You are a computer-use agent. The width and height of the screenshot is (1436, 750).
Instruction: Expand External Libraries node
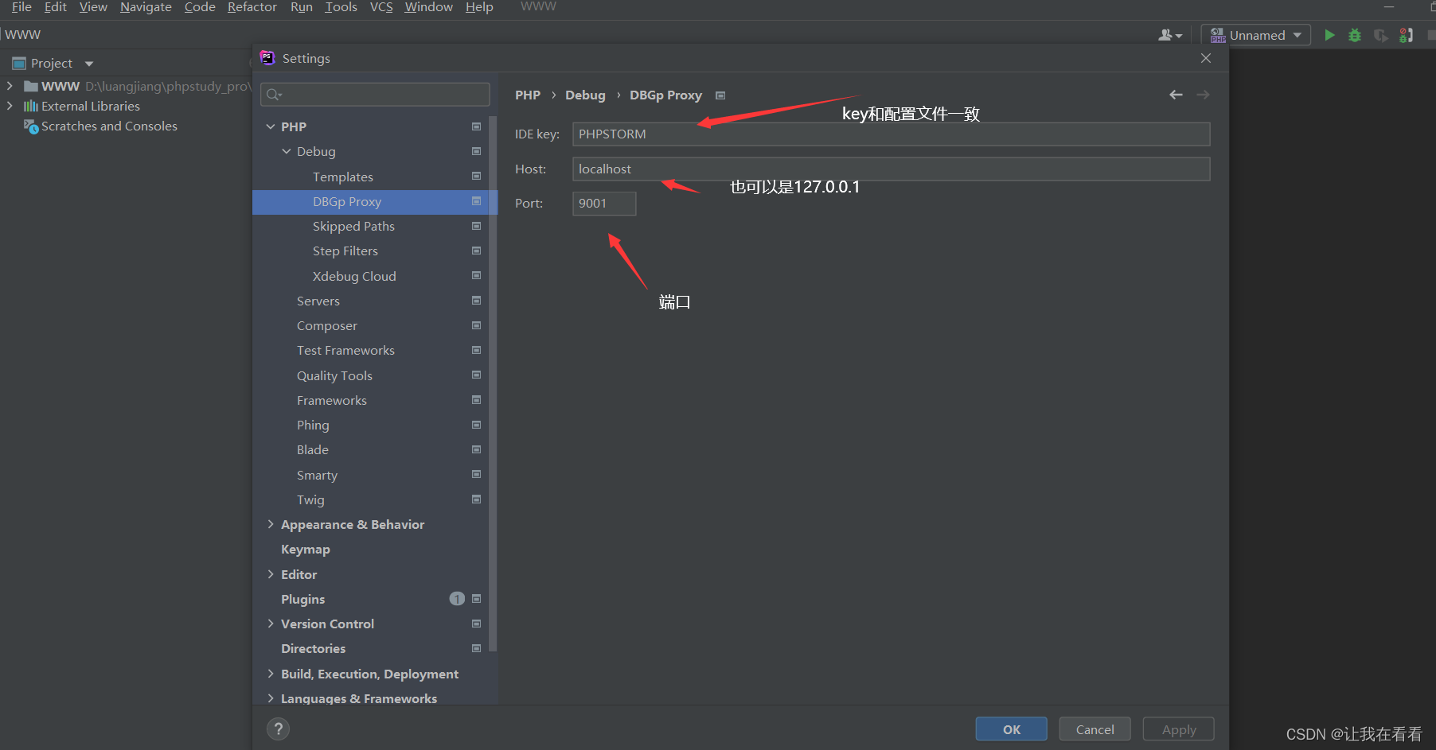[x=10, y=106]
